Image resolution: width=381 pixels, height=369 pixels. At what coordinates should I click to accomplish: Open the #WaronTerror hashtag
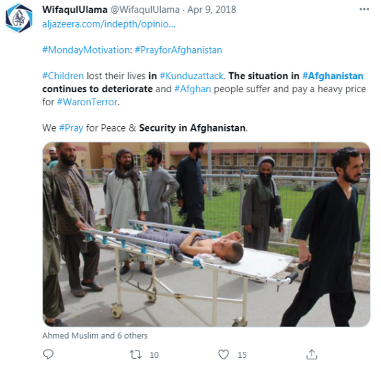pyautogui.click(x=87, y=102)
